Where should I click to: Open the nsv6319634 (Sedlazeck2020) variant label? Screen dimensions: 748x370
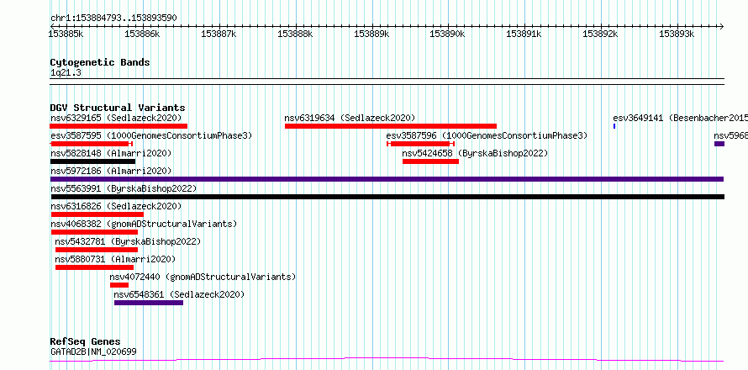[350, 118]
